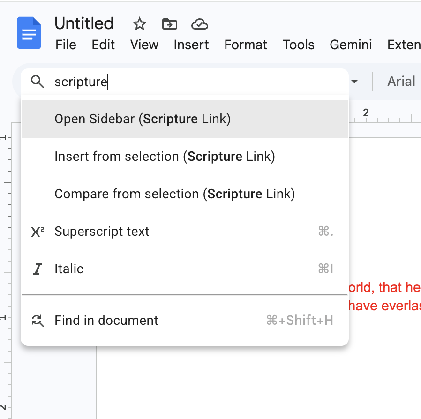Image resolution: width=421 pixels, height=419 pixels.
Task: Open the Gemini menu
Action: (x=351, y=45)
